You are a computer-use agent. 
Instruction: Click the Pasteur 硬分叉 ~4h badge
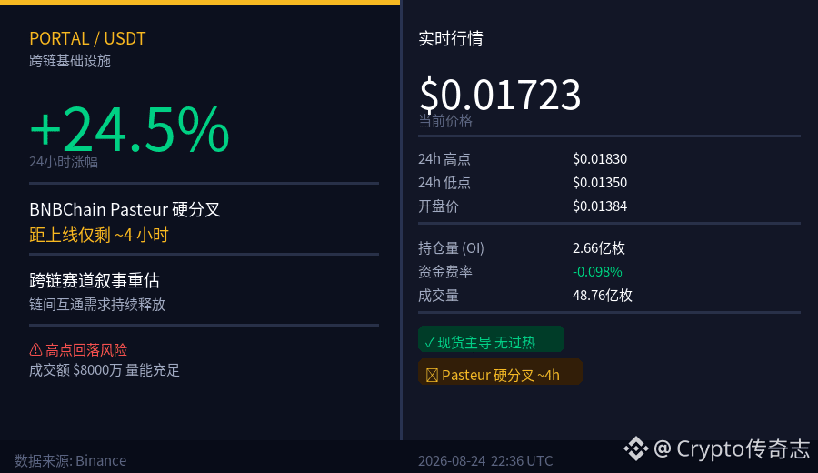[500, 372]
